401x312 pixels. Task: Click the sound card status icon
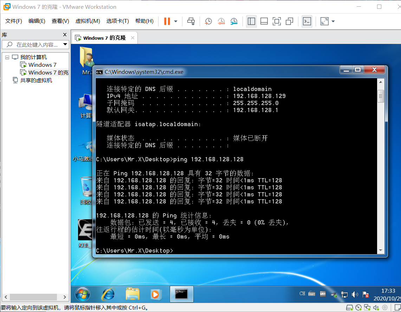coord(376,307)
